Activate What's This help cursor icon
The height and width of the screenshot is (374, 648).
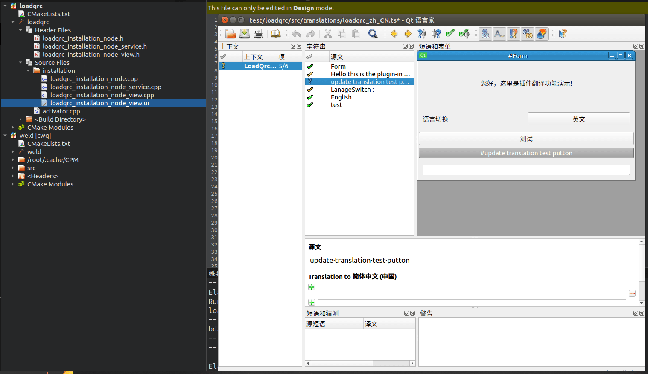click(x=563, y=34)
